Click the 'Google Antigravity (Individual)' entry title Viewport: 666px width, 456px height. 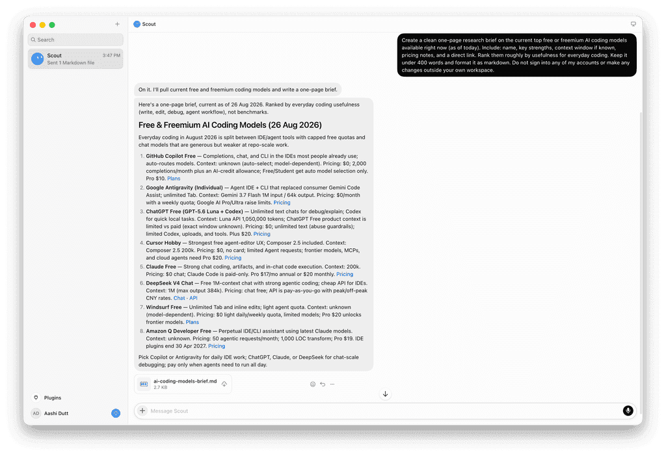(184, 188)
